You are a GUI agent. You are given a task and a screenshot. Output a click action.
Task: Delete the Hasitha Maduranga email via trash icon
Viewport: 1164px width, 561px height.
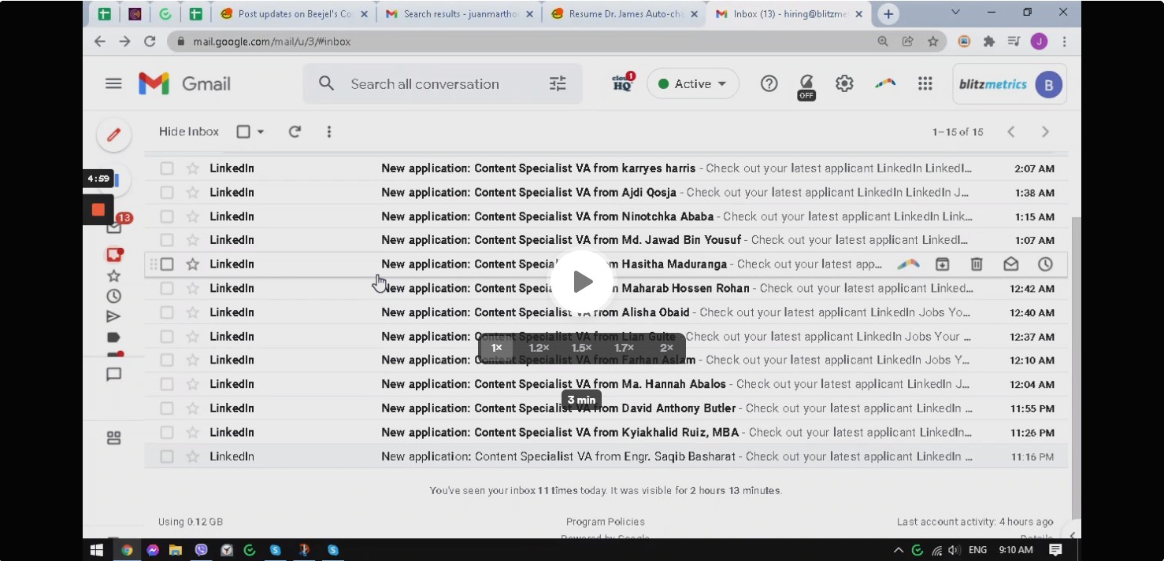pyautogui.click(x=977, y=264)
